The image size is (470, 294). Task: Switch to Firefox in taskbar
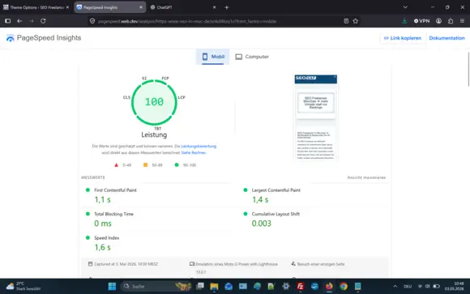(329, 286)
